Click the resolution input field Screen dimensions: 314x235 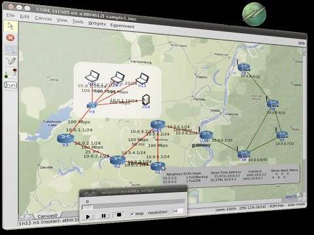click(177, 211)
